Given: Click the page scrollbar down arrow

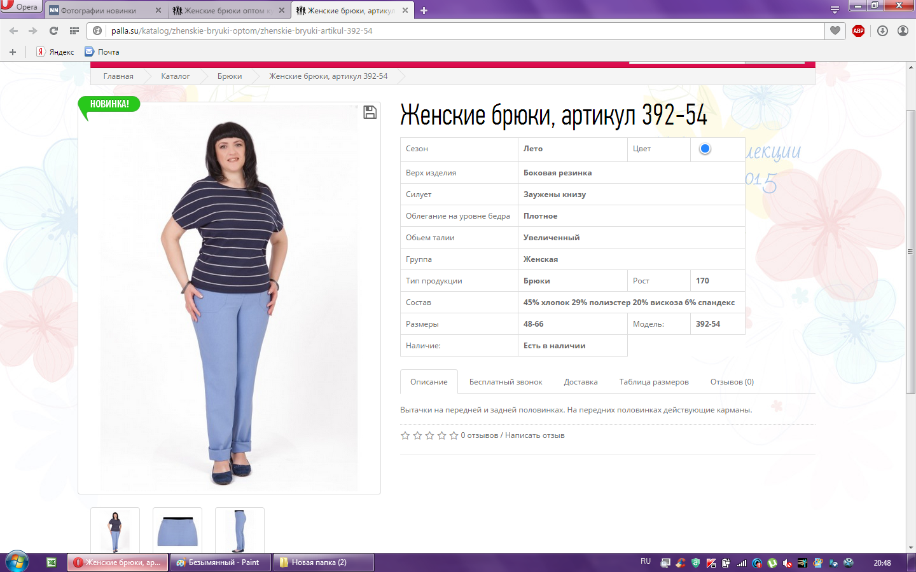Looking at the screenshot, I should (911, 548).
